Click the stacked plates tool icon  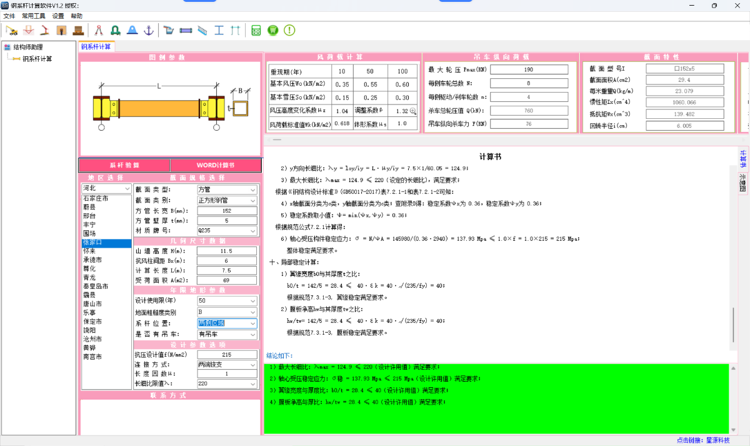coord(78,30)
